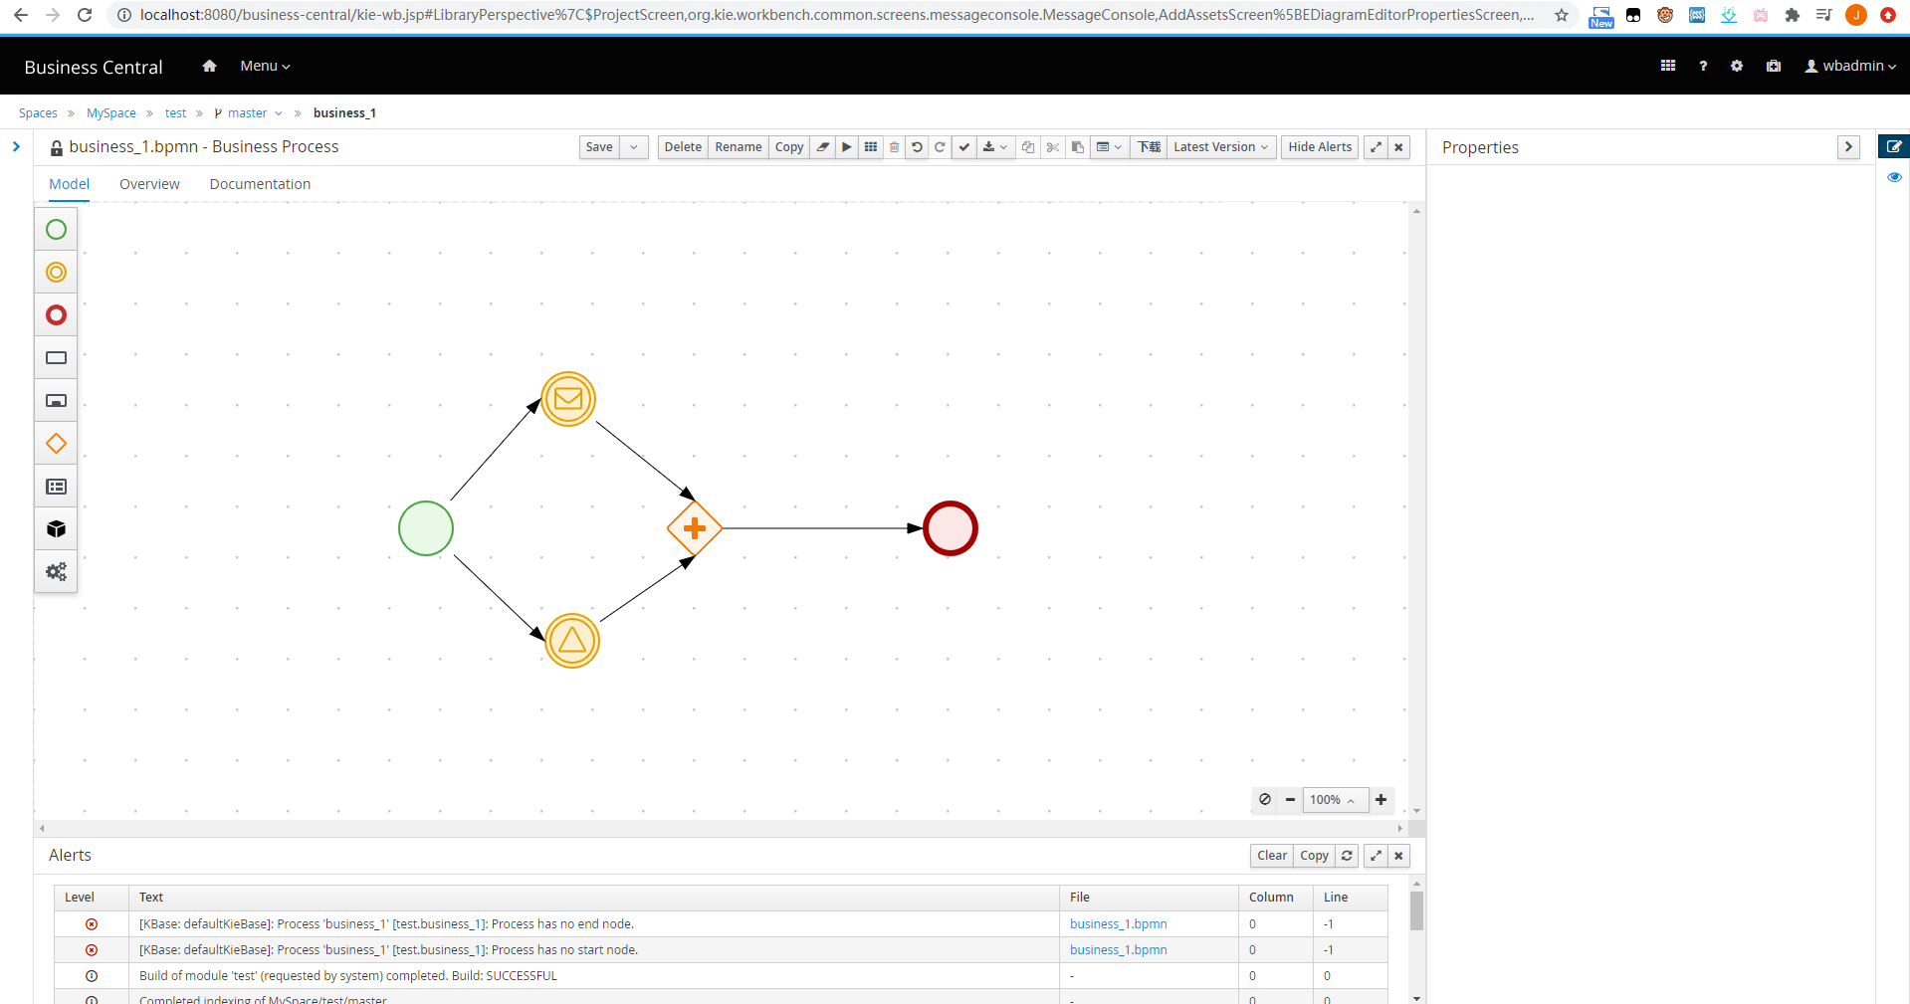
Task: Click the Hide Alerts button
Action: click(1320, 147)
